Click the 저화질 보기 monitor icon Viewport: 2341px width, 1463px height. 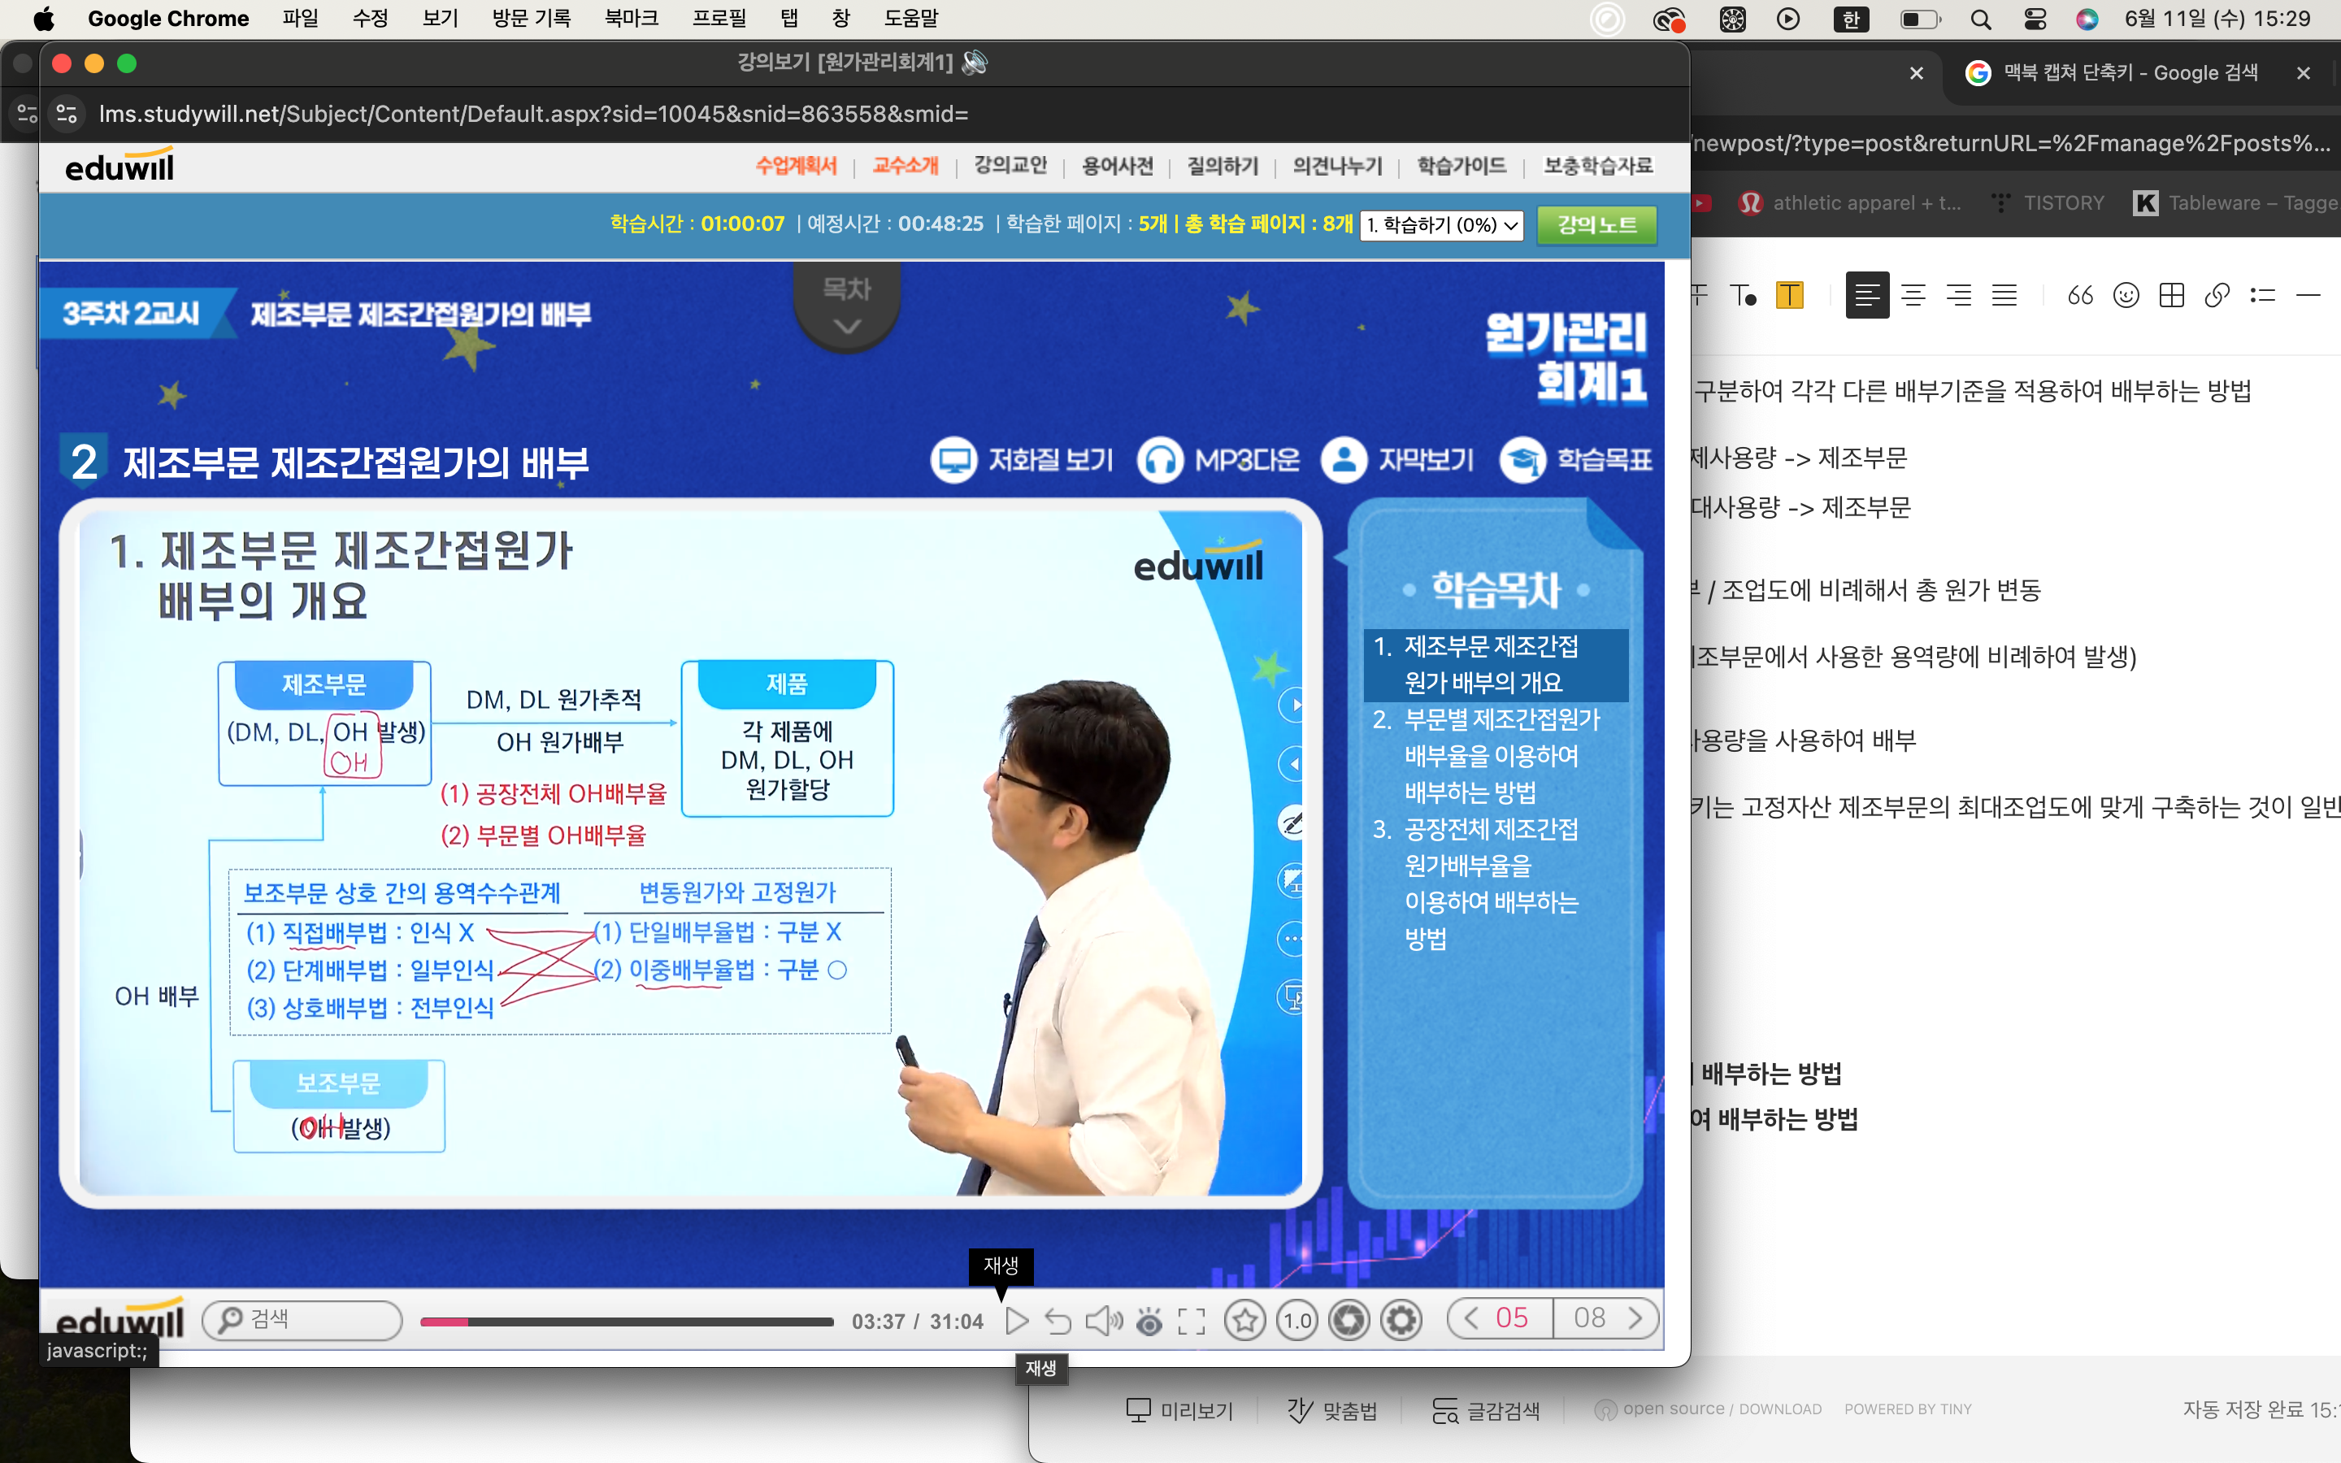[953, 459]
